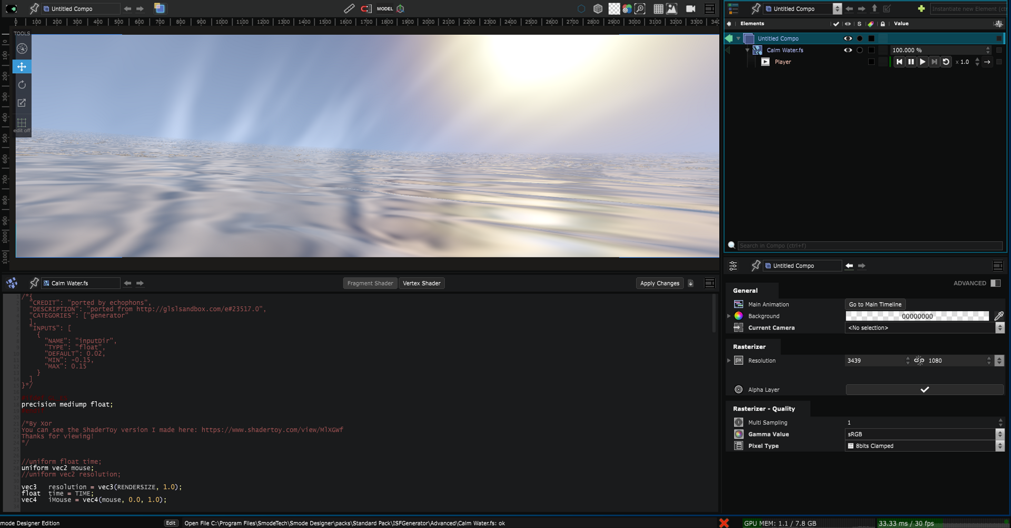The height and width of the screenshot is (528, 1011).
Task: Click the RGB channels icon in viewport toolbar
Action: pos(627,8)
